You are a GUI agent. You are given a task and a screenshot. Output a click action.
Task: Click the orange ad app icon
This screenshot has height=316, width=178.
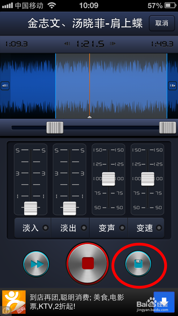coord(14,302)
